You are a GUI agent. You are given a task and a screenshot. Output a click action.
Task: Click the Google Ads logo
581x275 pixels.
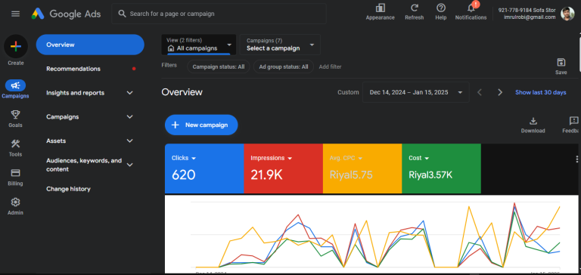tap(66, 14)
